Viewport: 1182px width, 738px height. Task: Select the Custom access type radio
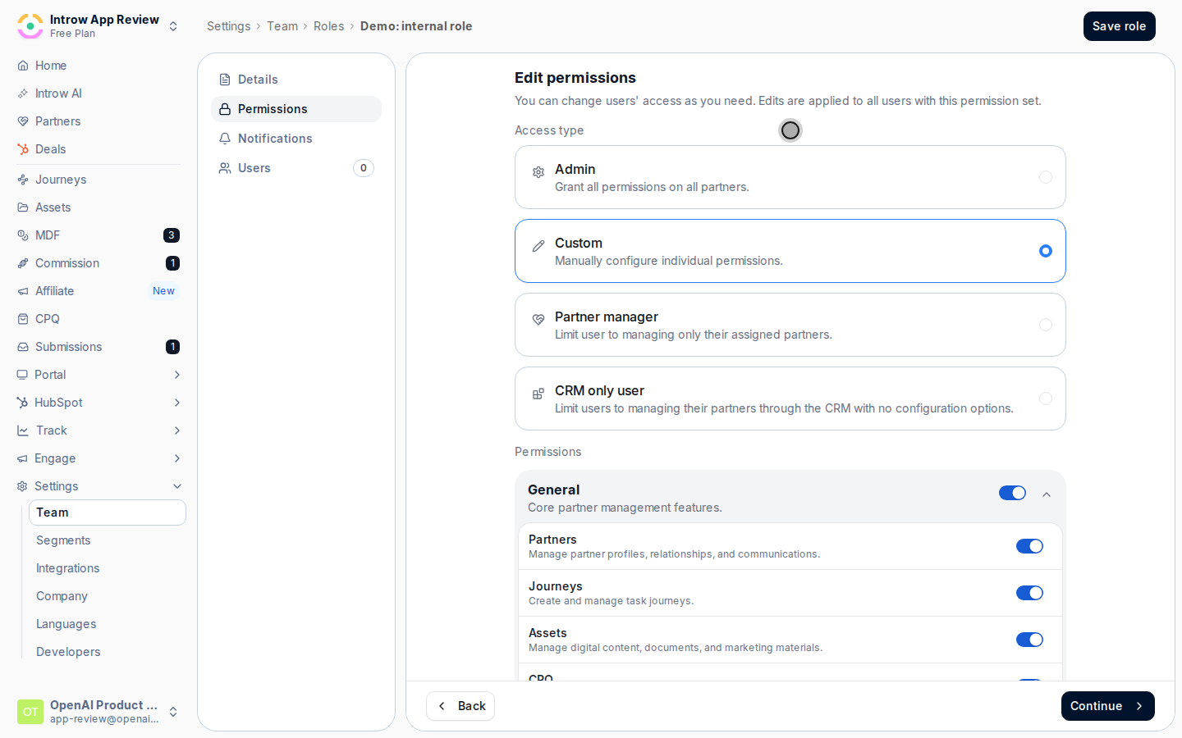[1046, 251]
